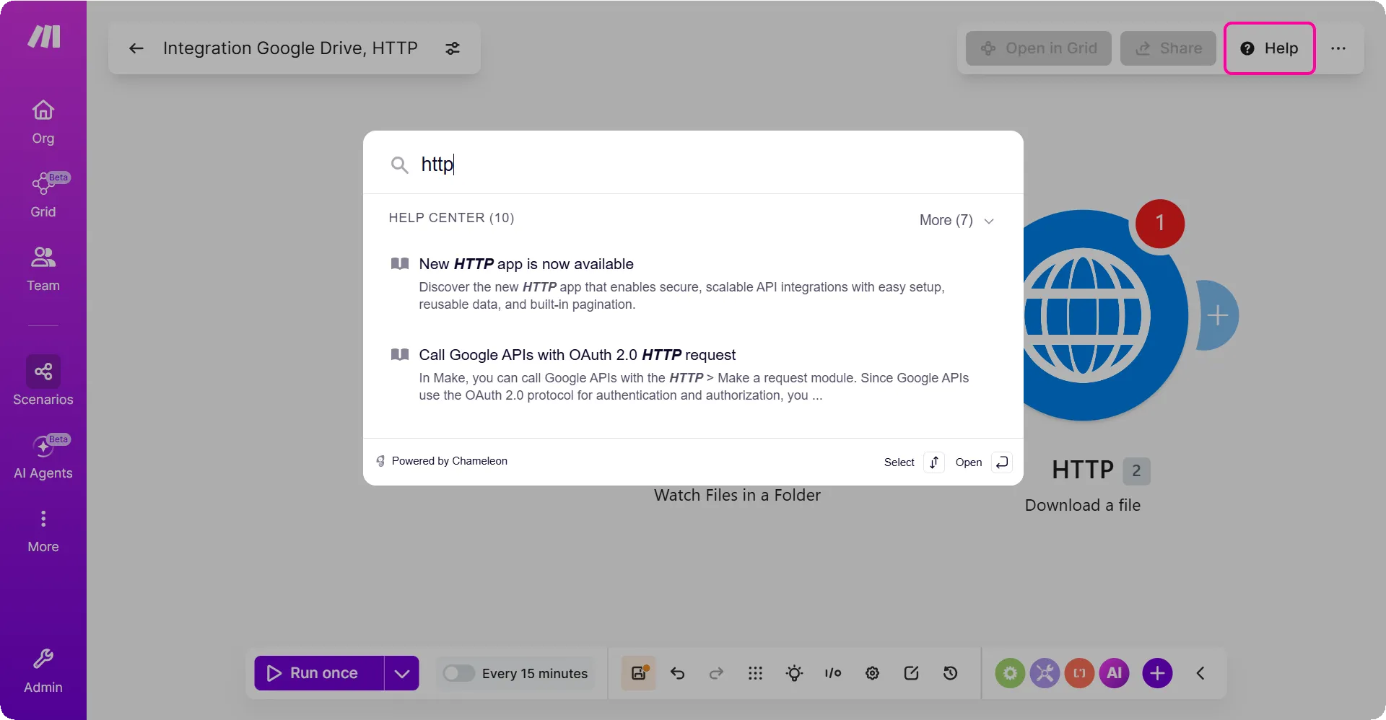Add a module after HTTP
Image resolution: width=1386 pixels, height=720 pixels.
click(x=1217, y=315)
